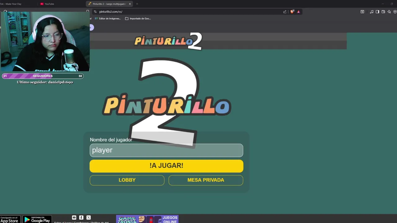Open 'Importado de Goo...' bookmarks folder

[x=138, y=19]
